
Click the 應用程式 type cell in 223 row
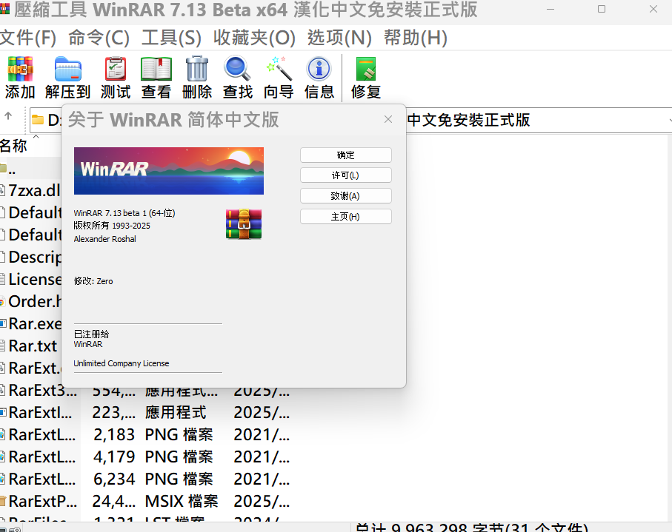(x=176, y=413)
